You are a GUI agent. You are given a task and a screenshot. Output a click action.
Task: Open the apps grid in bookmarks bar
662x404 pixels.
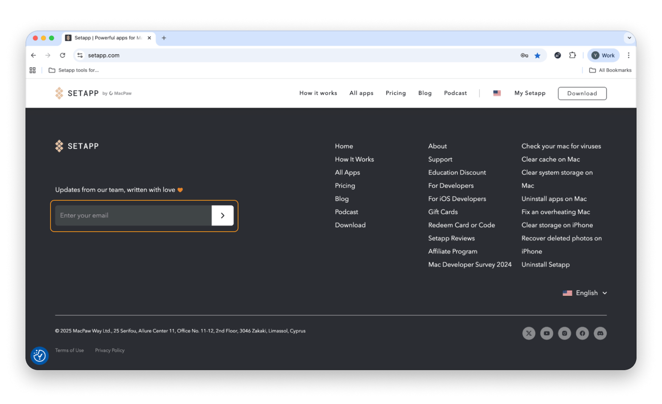[x=33, y=70]
